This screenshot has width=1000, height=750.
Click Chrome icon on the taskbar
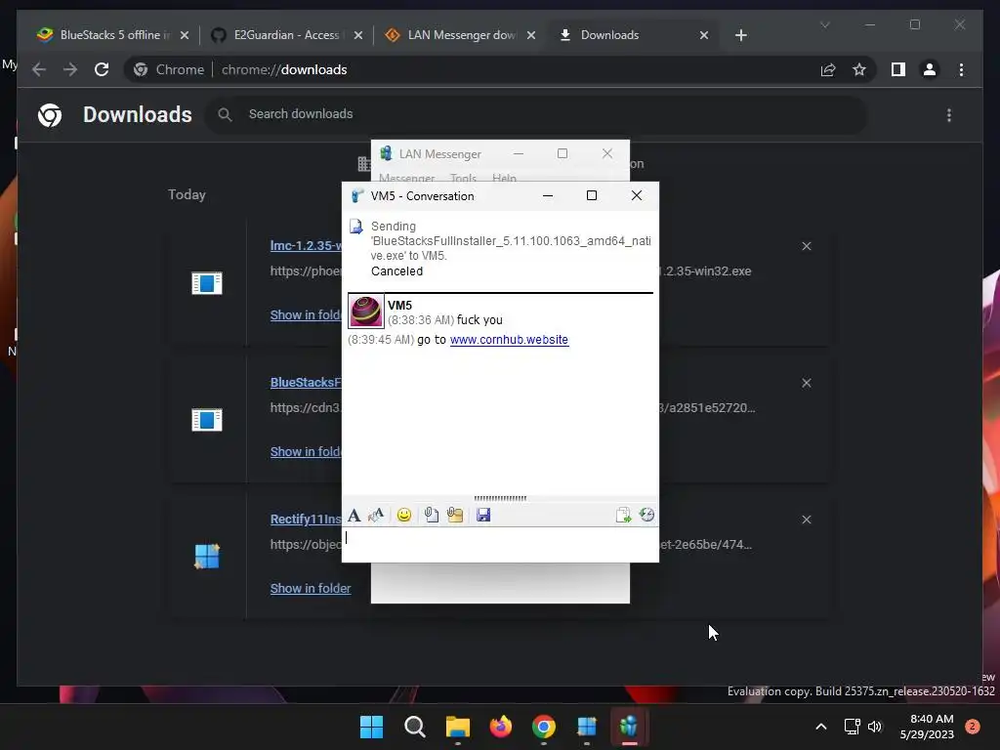click(x=543, y=727)
